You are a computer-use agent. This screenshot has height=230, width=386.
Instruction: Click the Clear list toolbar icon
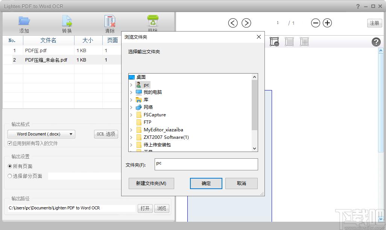click(x=110, y=21)
